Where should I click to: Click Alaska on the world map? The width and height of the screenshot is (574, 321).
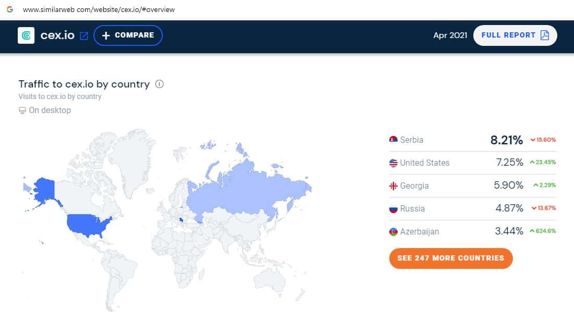coord(45,189)
